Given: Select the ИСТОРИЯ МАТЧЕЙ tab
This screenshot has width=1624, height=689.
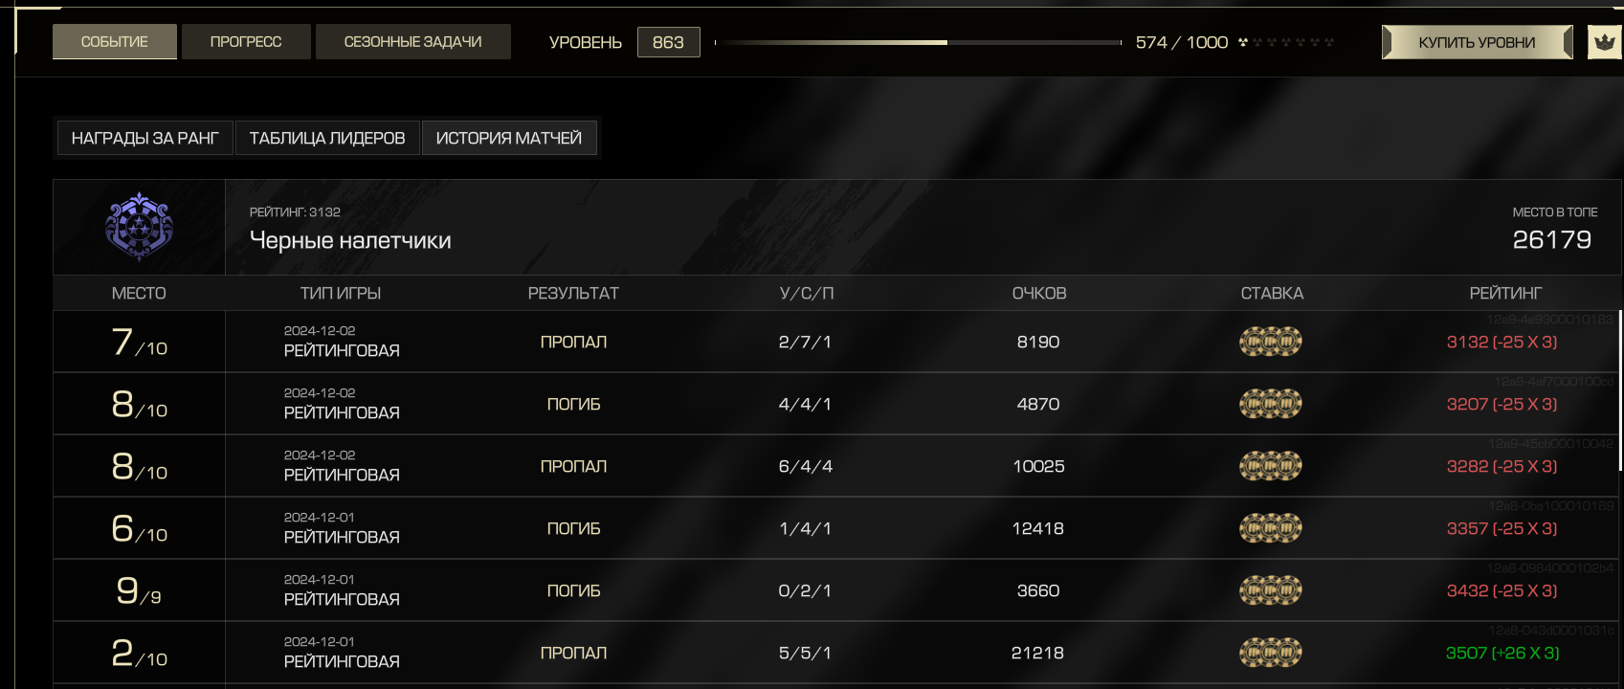Looking at the screenshot, I should pyautogui.click(x=509, y=138).
